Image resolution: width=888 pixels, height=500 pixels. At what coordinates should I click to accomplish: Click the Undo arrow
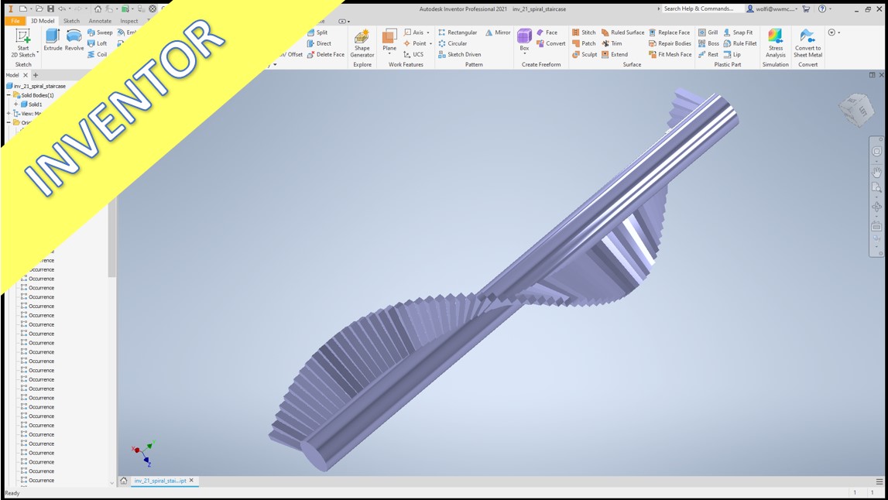pos(62,9)
